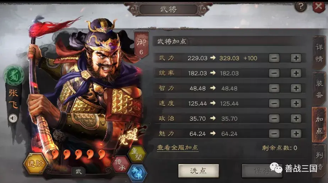
Task: Tap the 御 6 red banner badge
Action: tap(141, 45)
